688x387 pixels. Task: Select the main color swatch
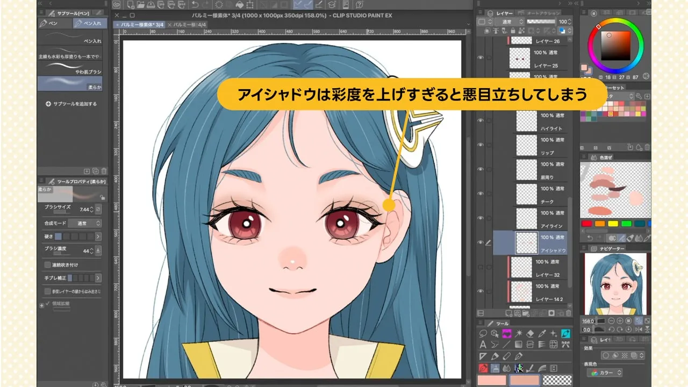[x=492, y=380]
